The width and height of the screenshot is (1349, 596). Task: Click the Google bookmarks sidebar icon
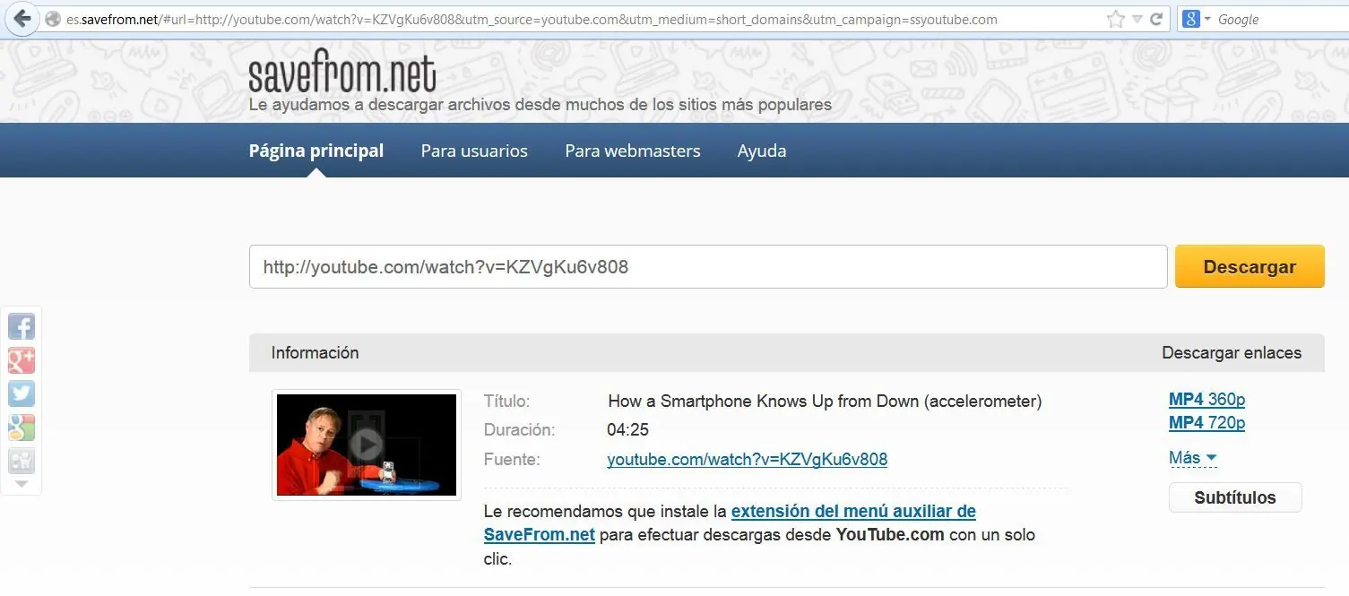[22, 428]
